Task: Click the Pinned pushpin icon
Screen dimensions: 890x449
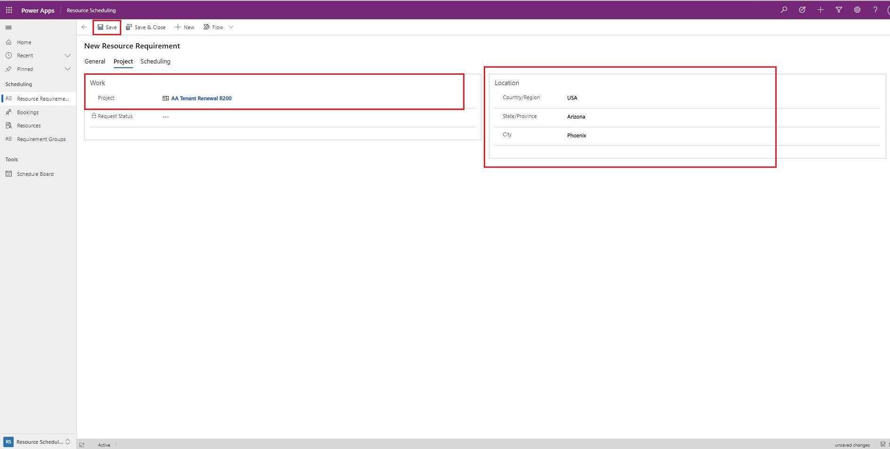Action: tap(8, 69)
